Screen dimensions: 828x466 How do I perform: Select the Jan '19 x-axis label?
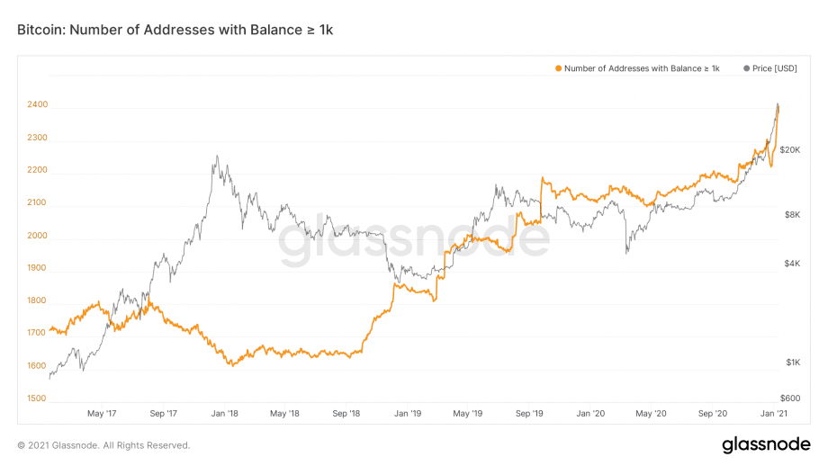408,413
